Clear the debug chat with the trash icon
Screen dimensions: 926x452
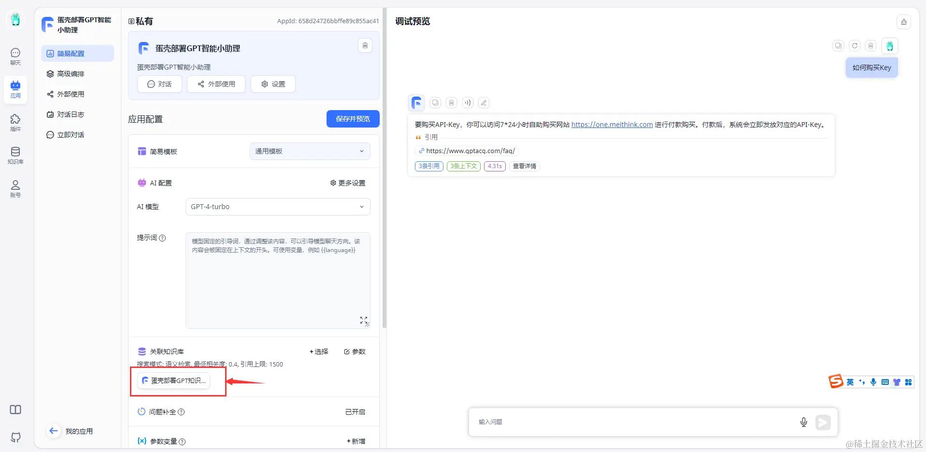(870, 45)
